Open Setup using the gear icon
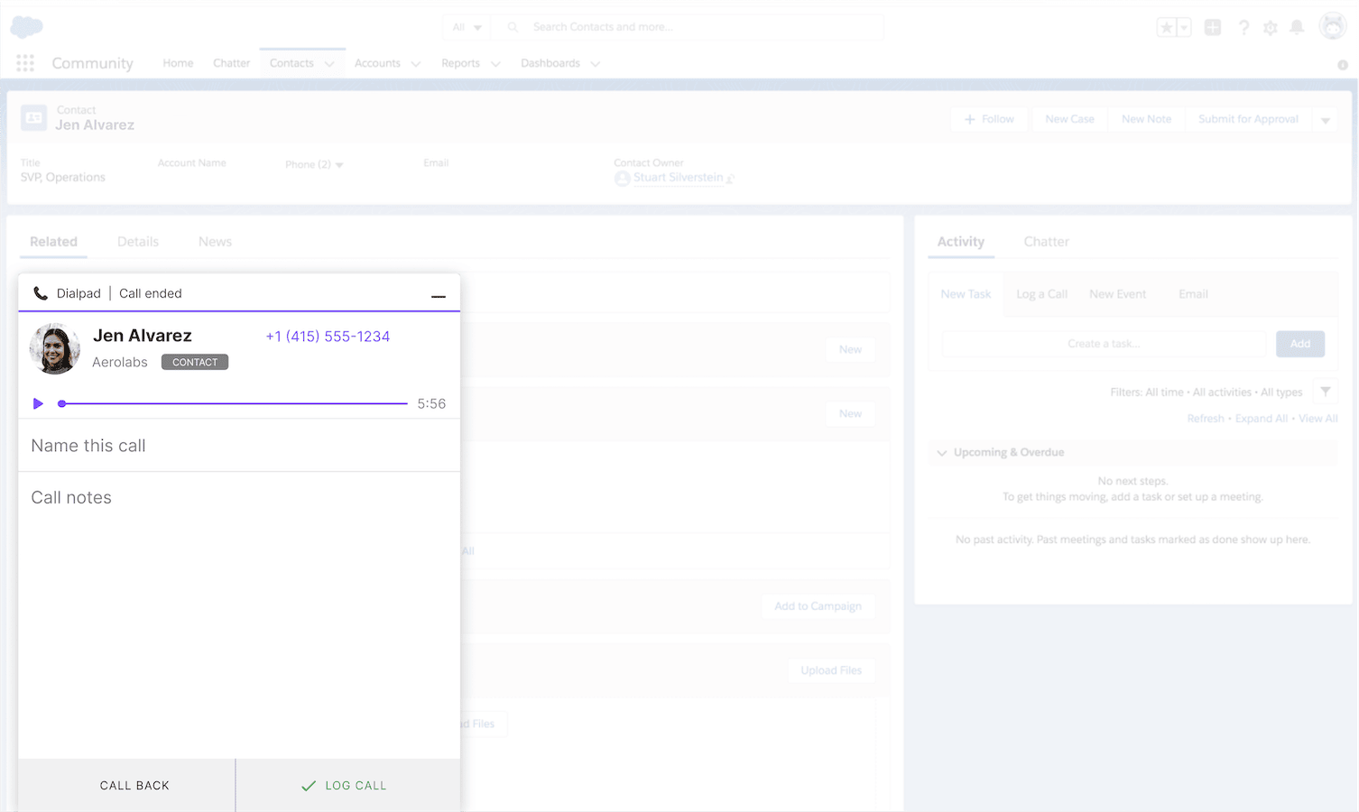 click(1271, 28)
